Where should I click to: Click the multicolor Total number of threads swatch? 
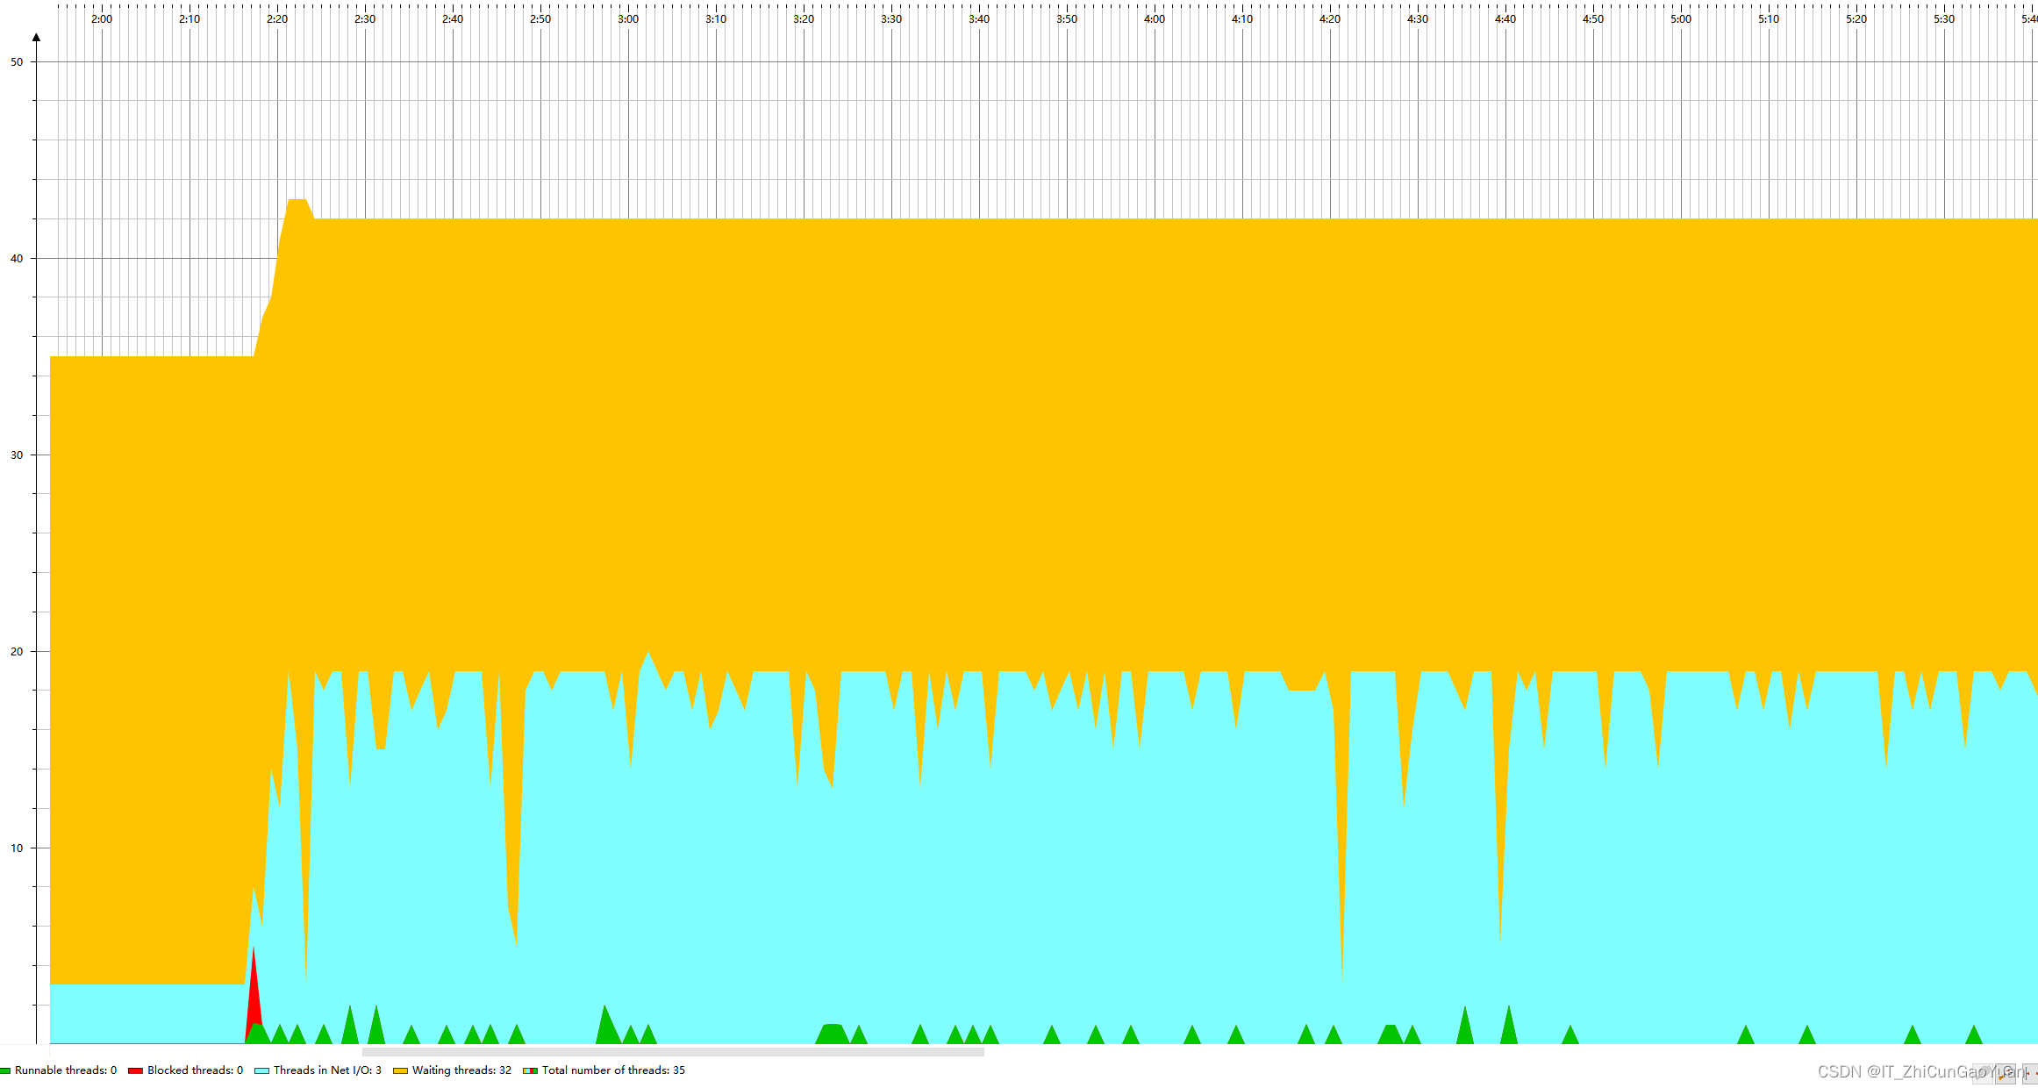(x=530, y=1070)
